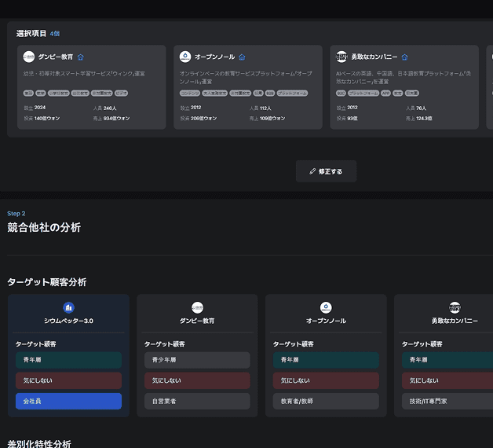
Task: Click ダンビー教育 description about ウィンク service
Action: click(84, 73)
